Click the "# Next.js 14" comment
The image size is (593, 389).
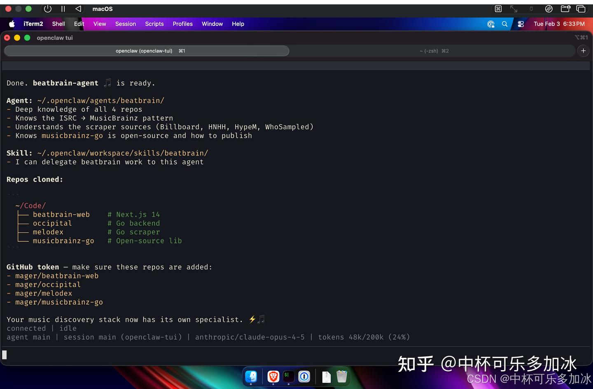[133, 214]
